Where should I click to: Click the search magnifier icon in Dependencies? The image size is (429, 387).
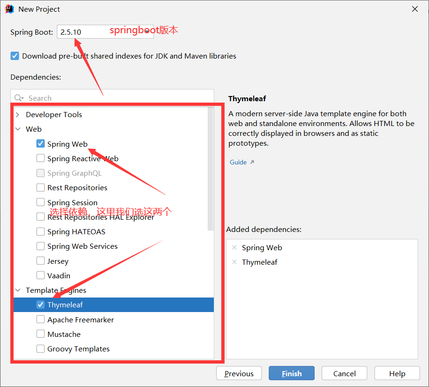[x=19, y=98]
